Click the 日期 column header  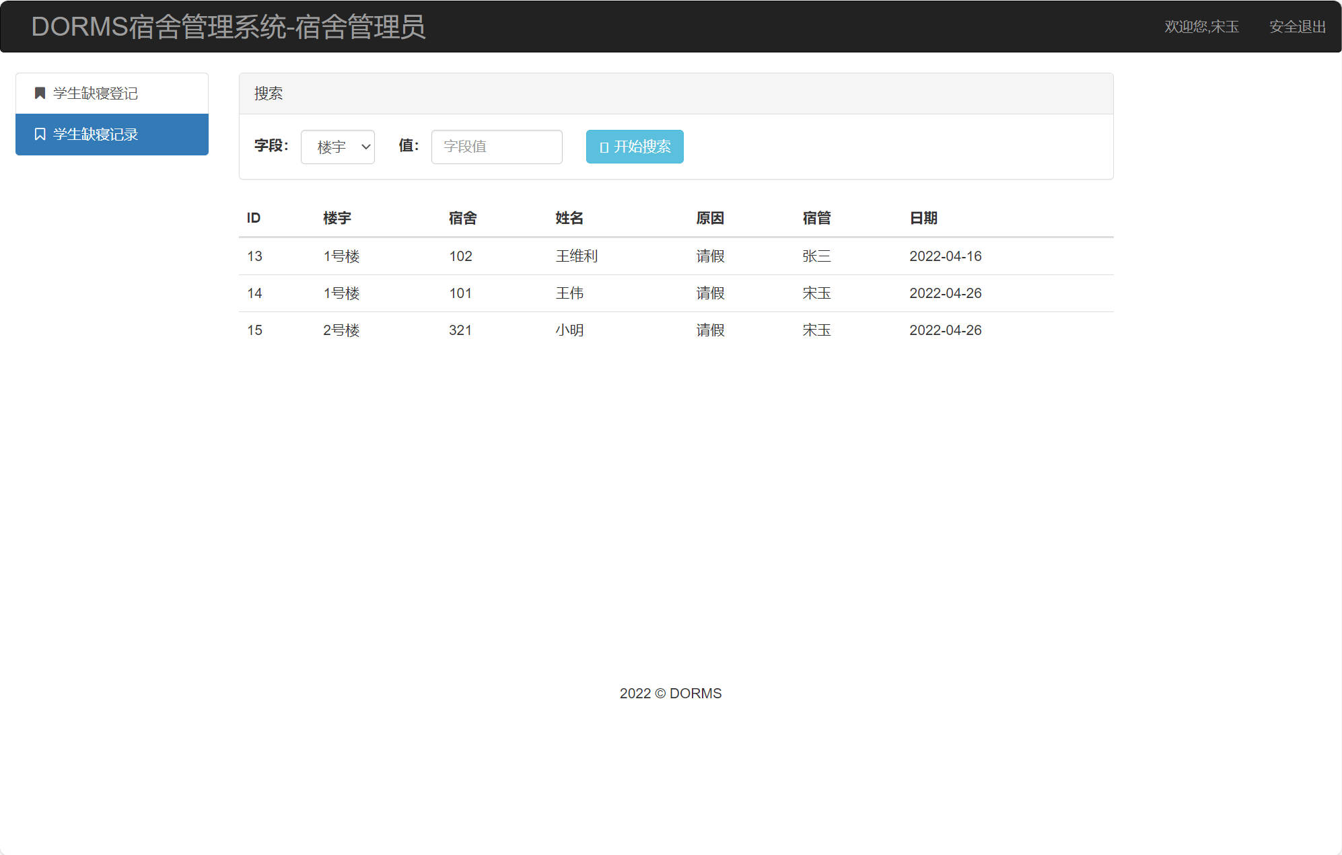pyautogui.click(x=923, y=218)
